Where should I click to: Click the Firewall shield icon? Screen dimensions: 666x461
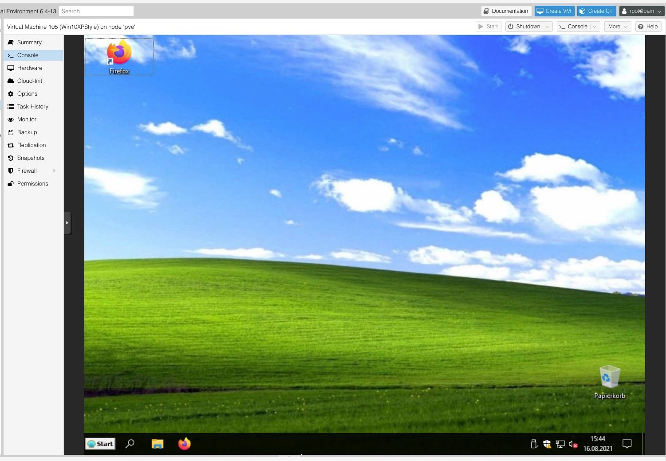pyautogui.click(x=11, y=171)
